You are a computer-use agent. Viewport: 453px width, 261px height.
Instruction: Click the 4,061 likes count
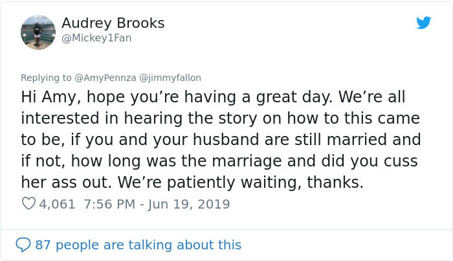pyautogui.click(x=59, y=204)
